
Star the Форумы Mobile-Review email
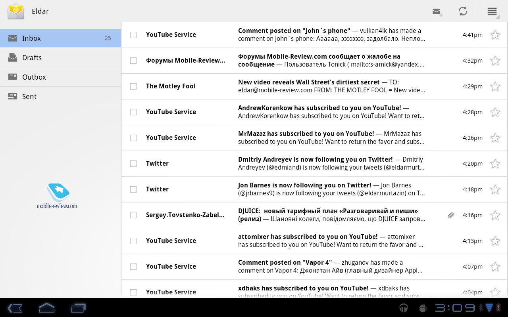point(495,61)
